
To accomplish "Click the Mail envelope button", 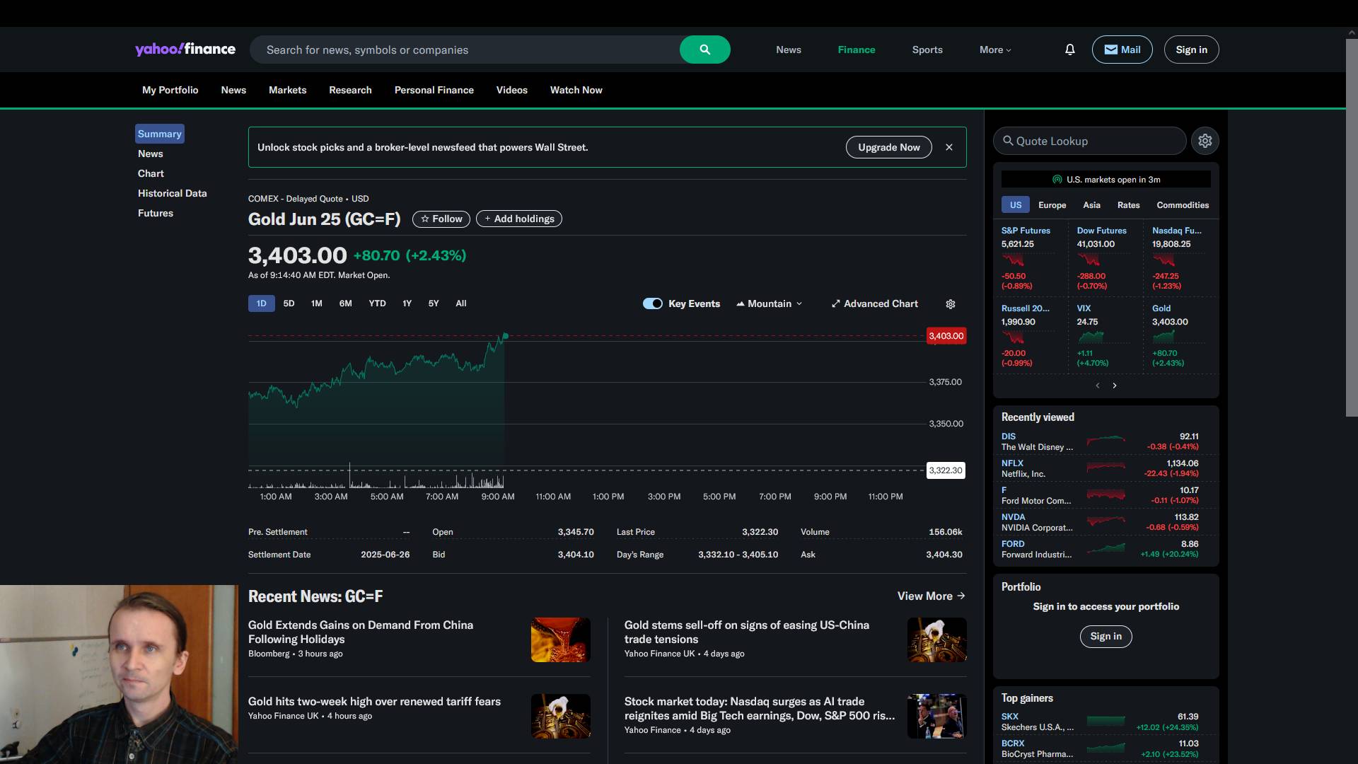I will click(x=1122, y=50).
